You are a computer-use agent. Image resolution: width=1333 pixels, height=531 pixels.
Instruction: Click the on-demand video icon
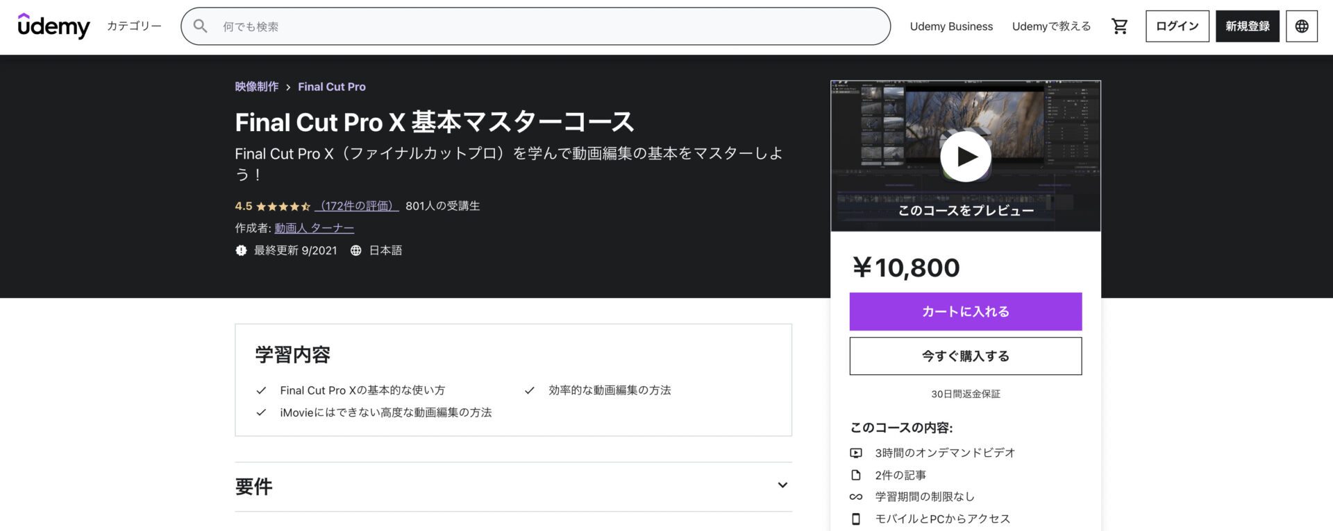click(x=856, y=453)
